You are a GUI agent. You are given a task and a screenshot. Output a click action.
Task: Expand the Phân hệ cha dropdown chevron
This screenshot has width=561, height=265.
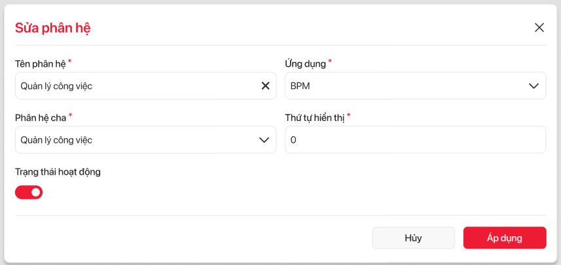[264, 139]
